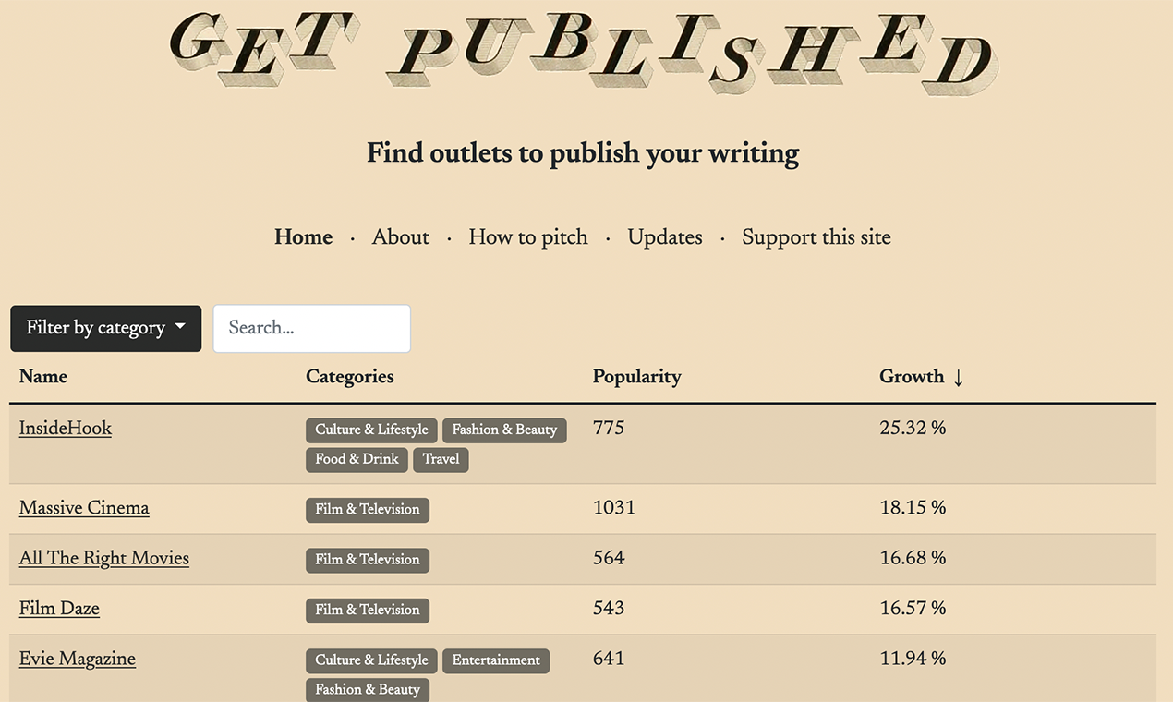Image resolution: width=1173 pixels, height=702 pixels.
Task: Visit the All The Right Movies outlet
Action: click(103, 558)
